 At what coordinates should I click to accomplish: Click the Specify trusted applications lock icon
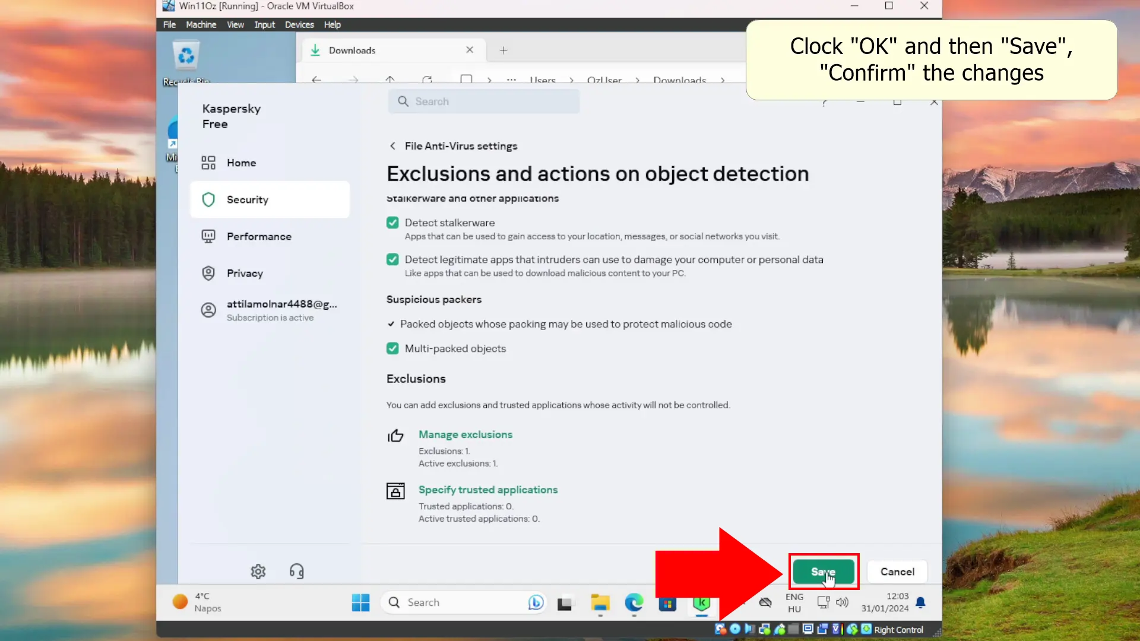(395, 491)
